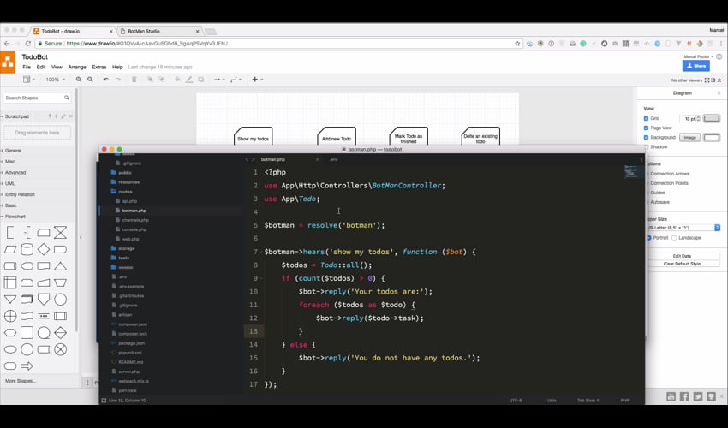Toggle the format panel icon in draw.io
The image size is (728, 428).
point(713,80)
